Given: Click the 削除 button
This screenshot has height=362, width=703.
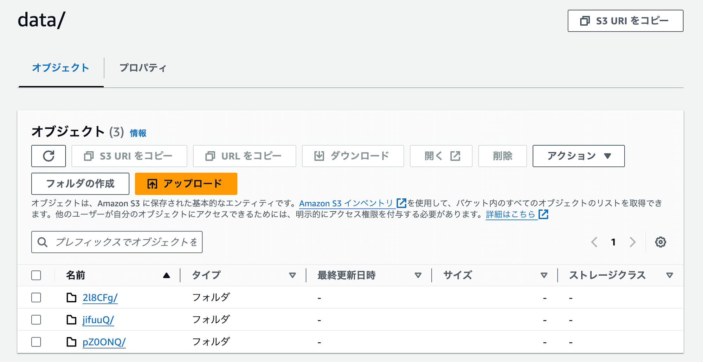Looking at the screenshot, I should point(502,156).
